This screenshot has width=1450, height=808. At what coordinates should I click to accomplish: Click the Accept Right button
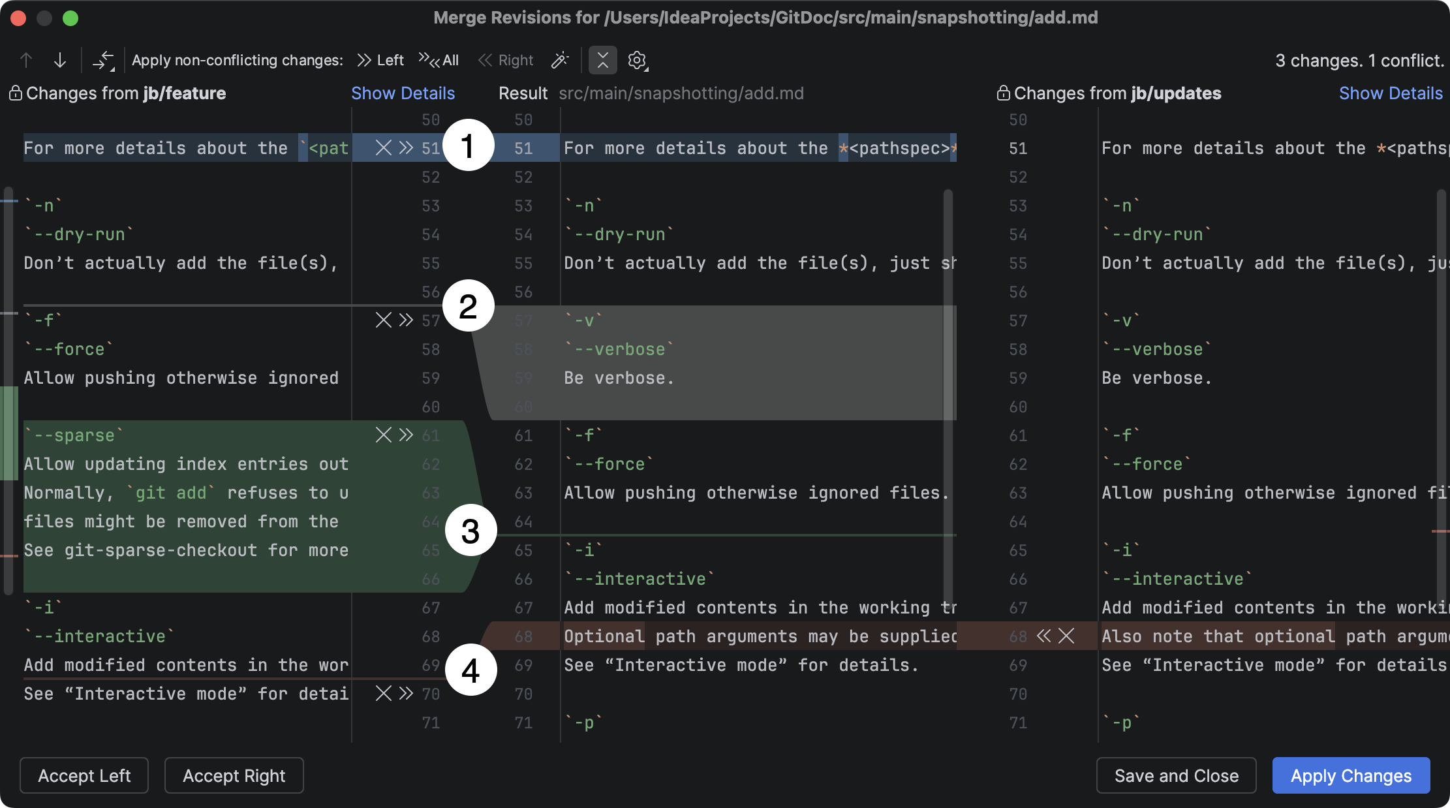coord(234,775)
